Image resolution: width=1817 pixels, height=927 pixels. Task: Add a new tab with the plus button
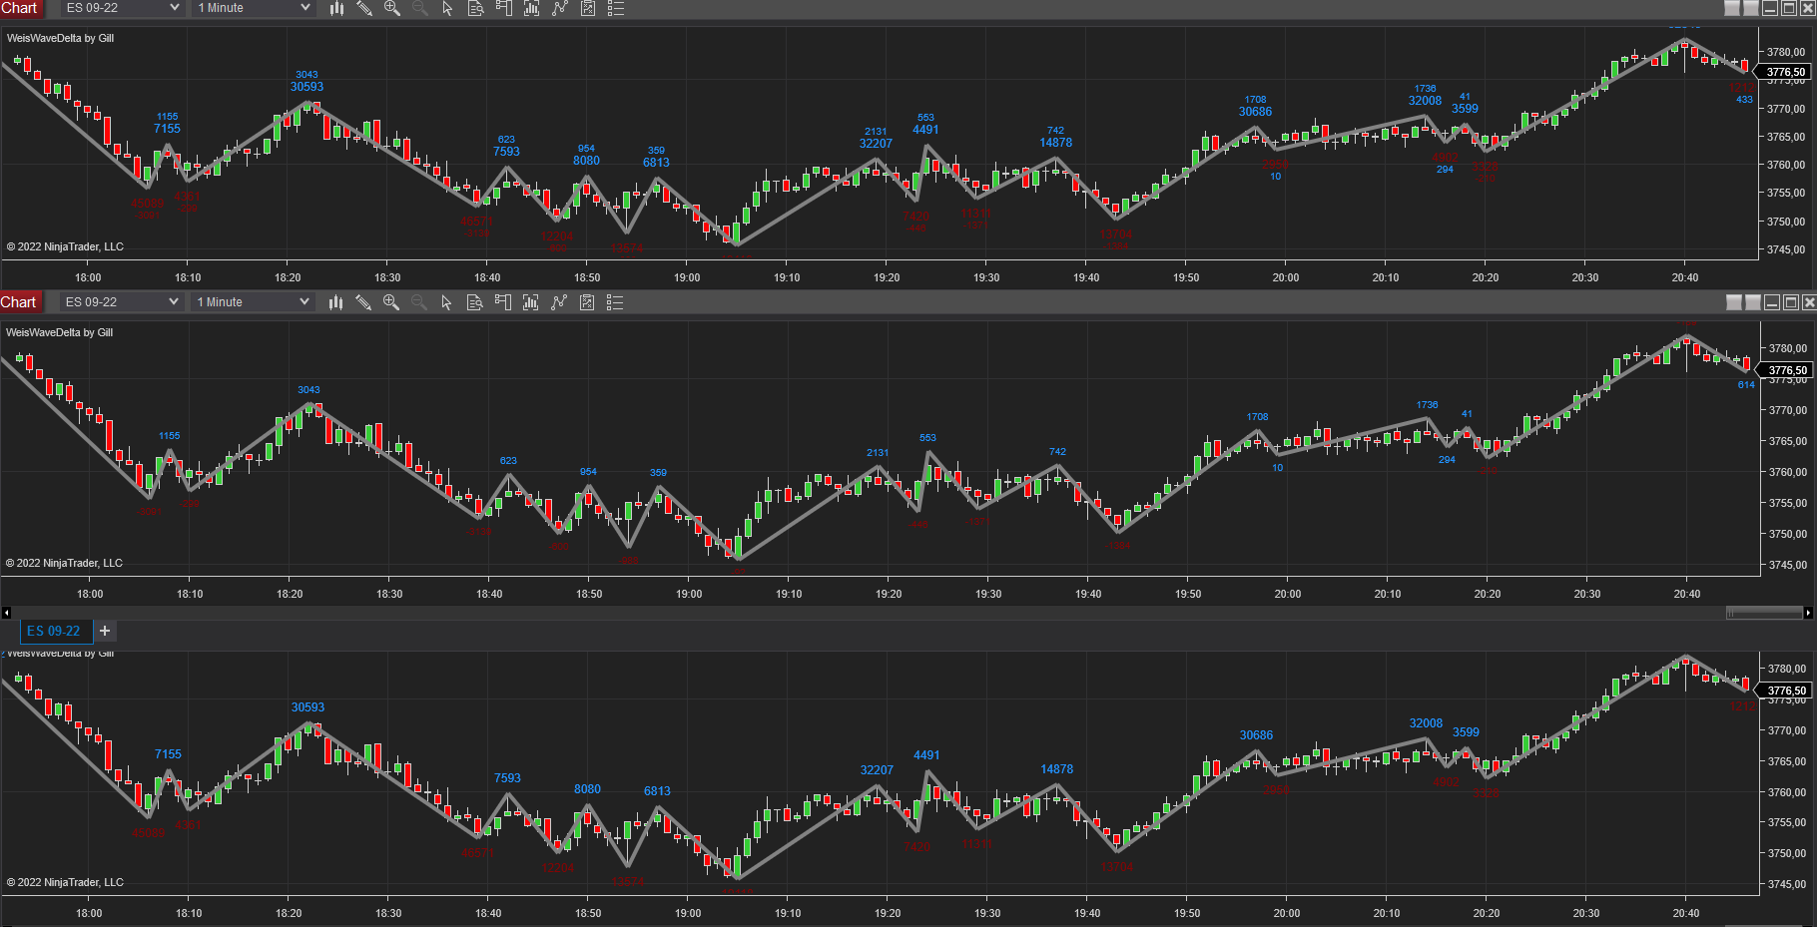[104, 631]
